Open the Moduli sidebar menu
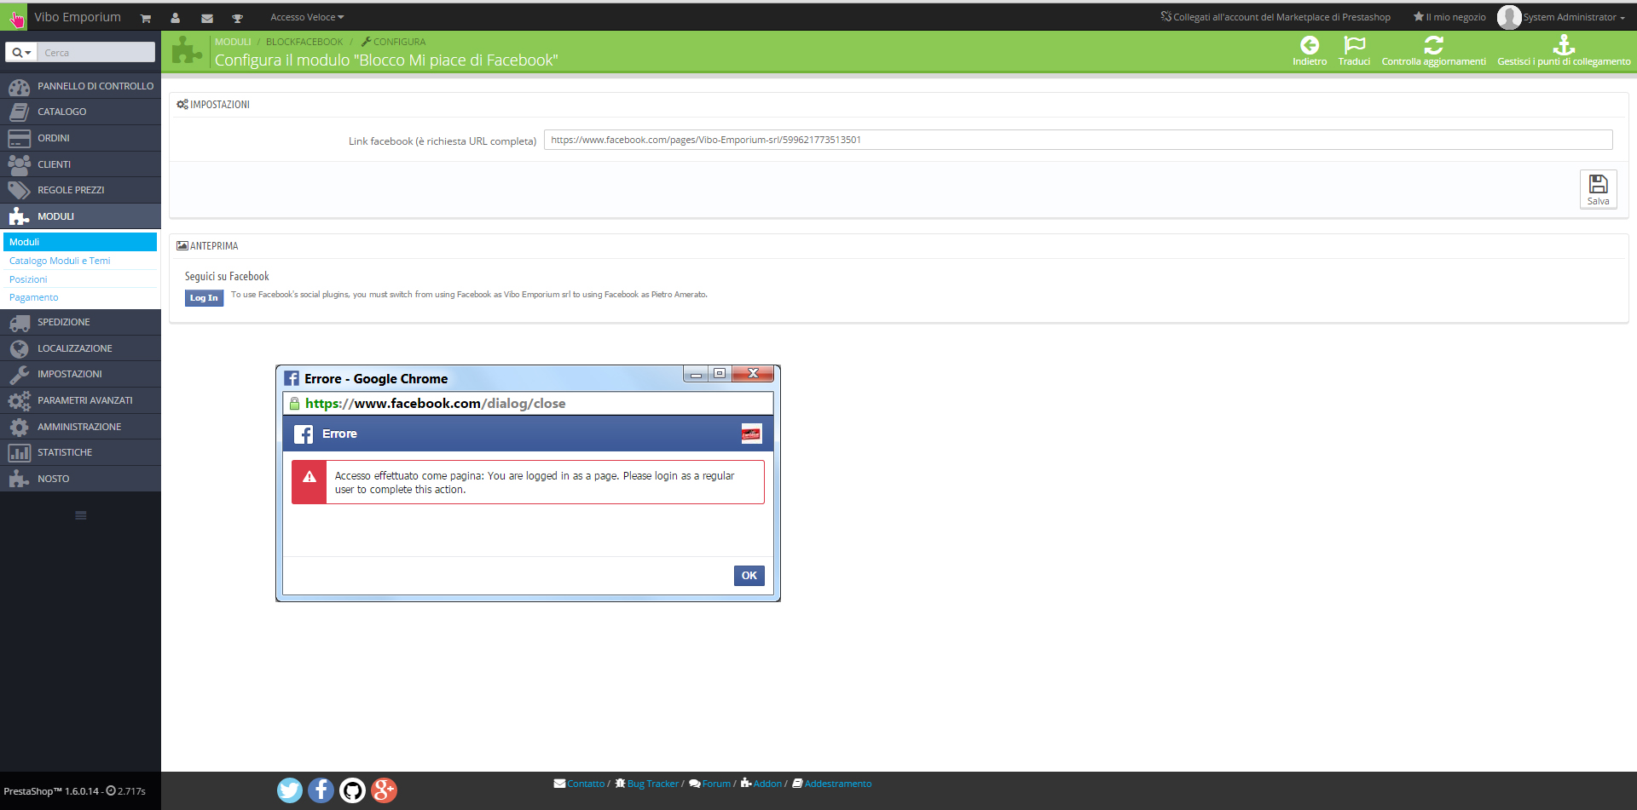The width and height of the screenshot is (1637, 810). [80, 216]
